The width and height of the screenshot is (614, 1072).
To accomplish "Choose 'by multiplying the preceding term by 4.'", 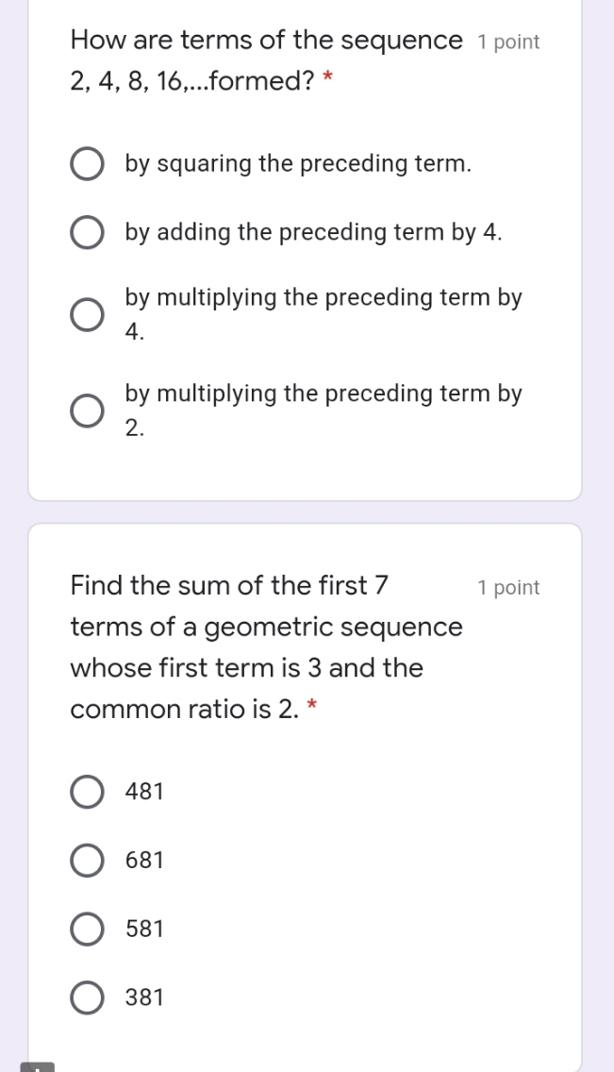I will [324, 313].
